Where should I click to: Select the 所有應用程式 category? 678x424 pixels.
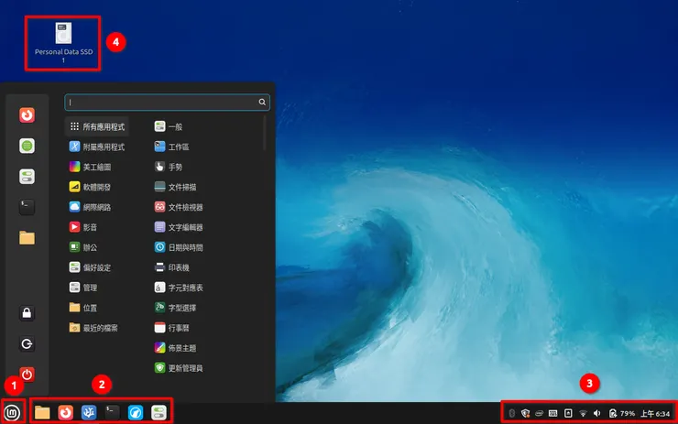(97, 126)
